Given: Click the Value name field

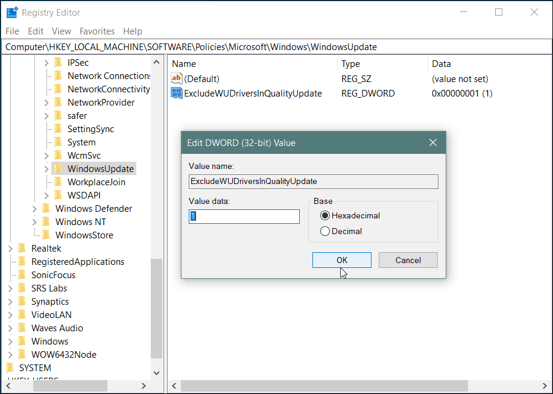Looking at the screenshot, I should 314,181.
